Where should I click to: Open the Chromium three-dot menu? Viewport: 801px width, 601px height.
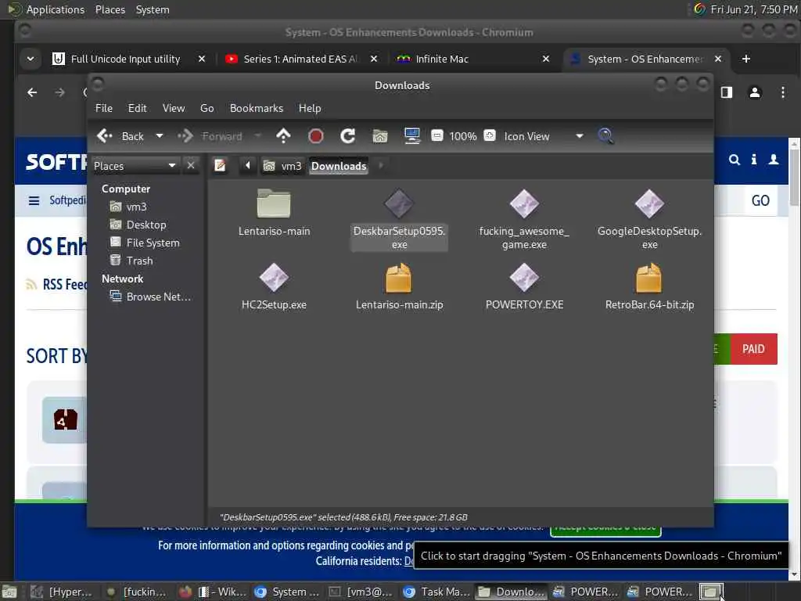(782, 92)
